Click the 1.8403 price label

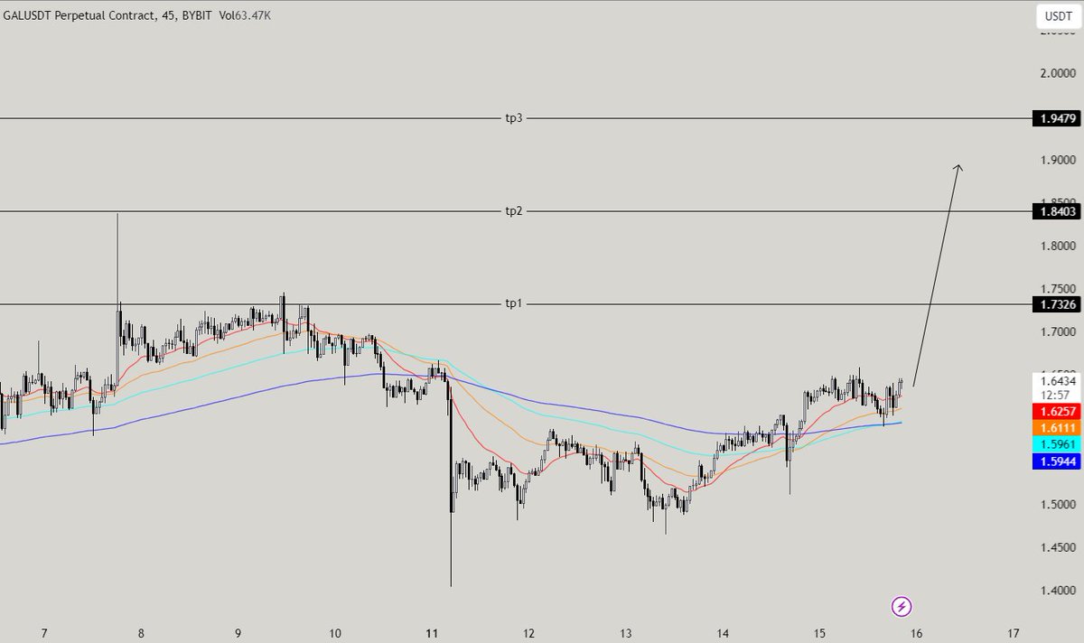pos(1057,211)
